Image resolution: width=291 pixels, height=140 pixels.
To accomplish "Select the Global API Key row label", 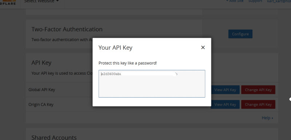I will coord(42,90).
